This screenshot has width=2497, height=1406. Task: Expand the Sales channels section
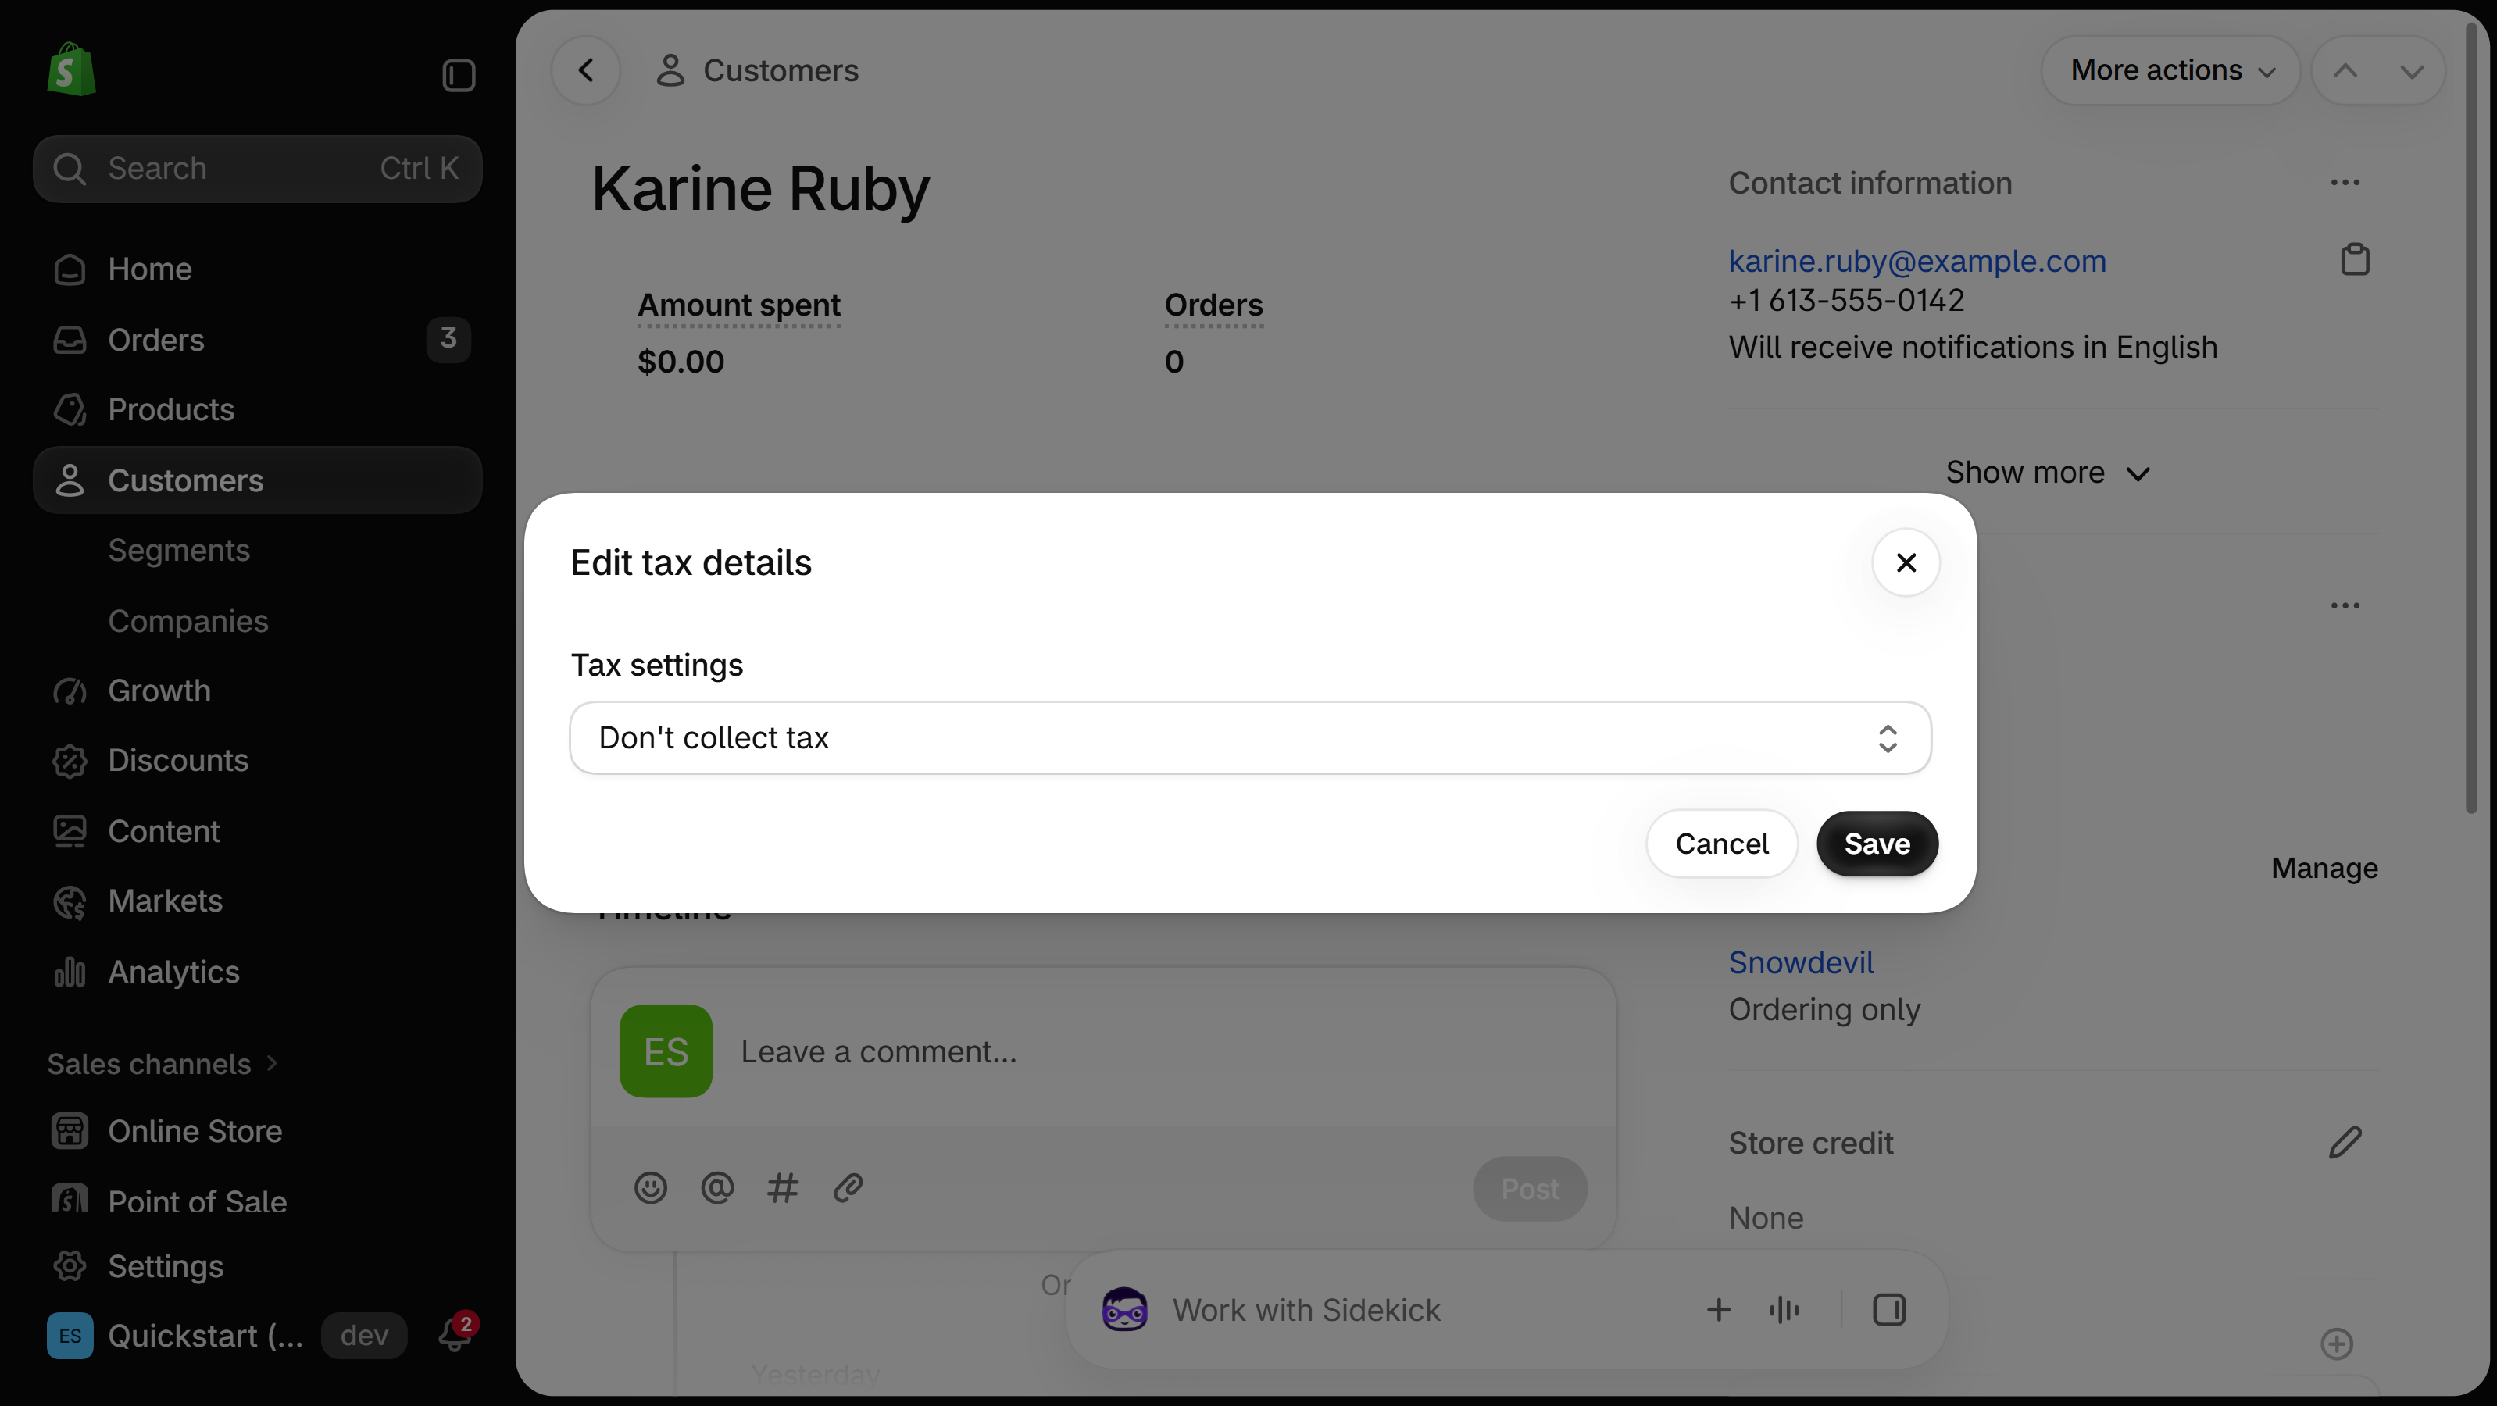point(163,1064)
